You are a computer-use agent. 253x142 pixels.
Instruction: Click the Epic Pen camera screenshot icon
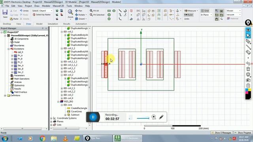pyautogui.click(x=248, y=80)
